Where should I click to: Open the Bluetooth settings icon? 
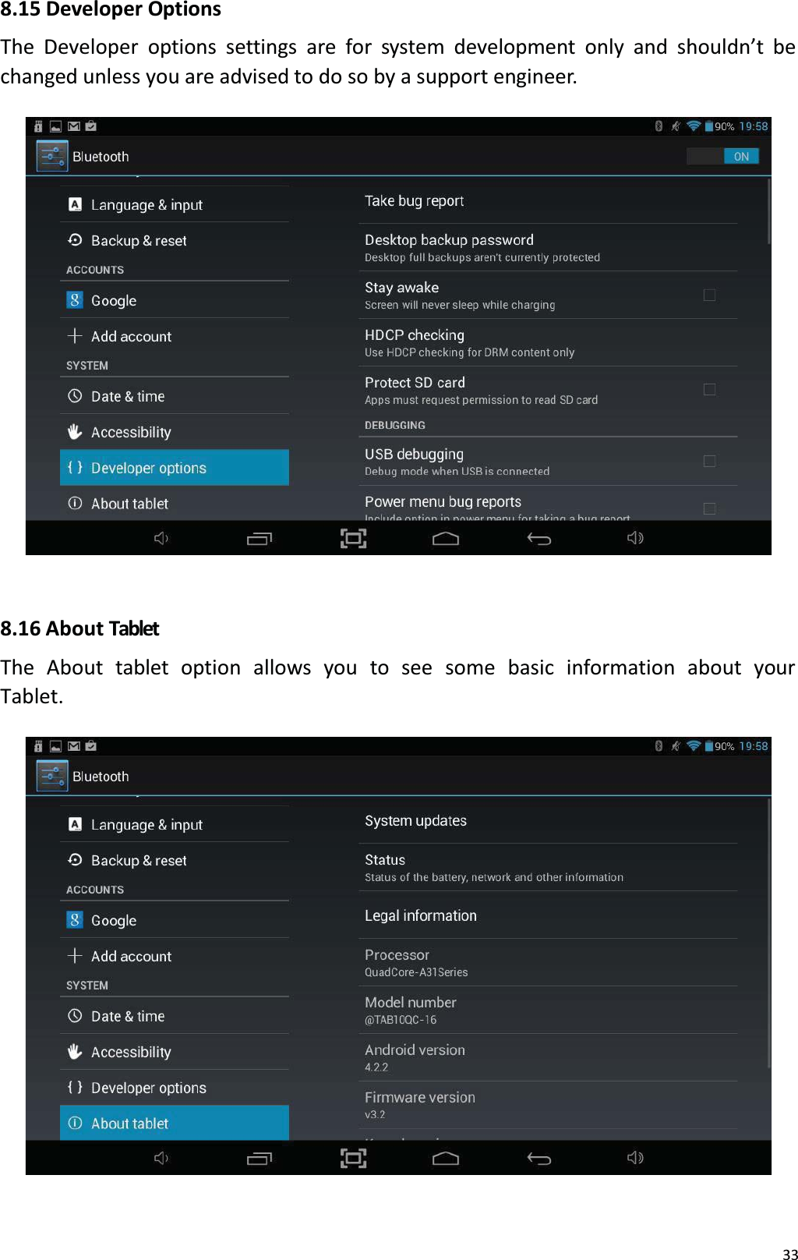pyautogui.click(x=51, y=155)
